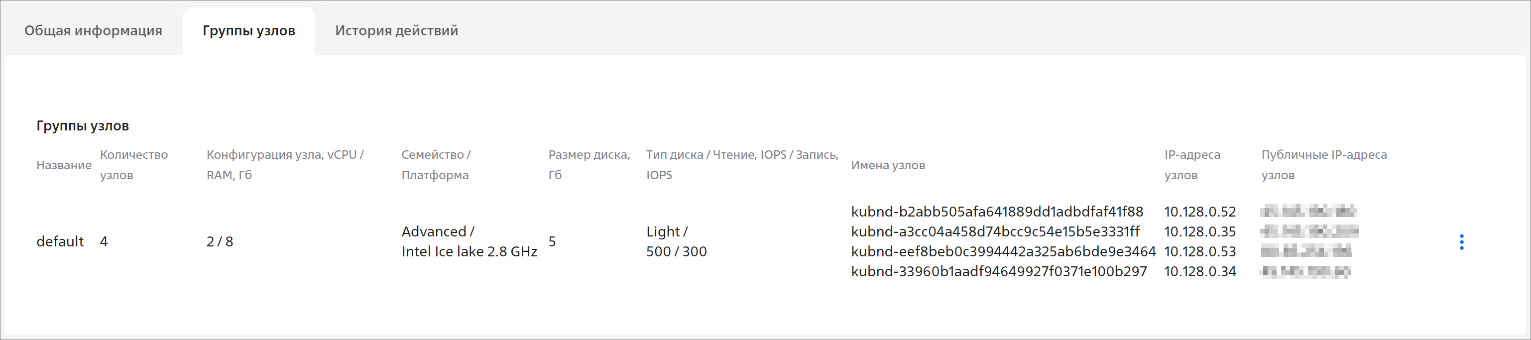This screenshot has height=340, width=1531.
Task: Click the Семейство / Платформа column header
Action: tap(436, 165)
